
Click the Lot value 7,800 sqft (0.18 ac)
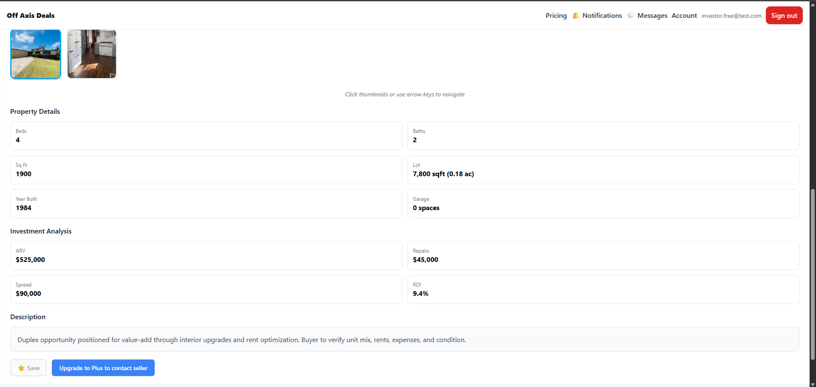tap(443, 174)
